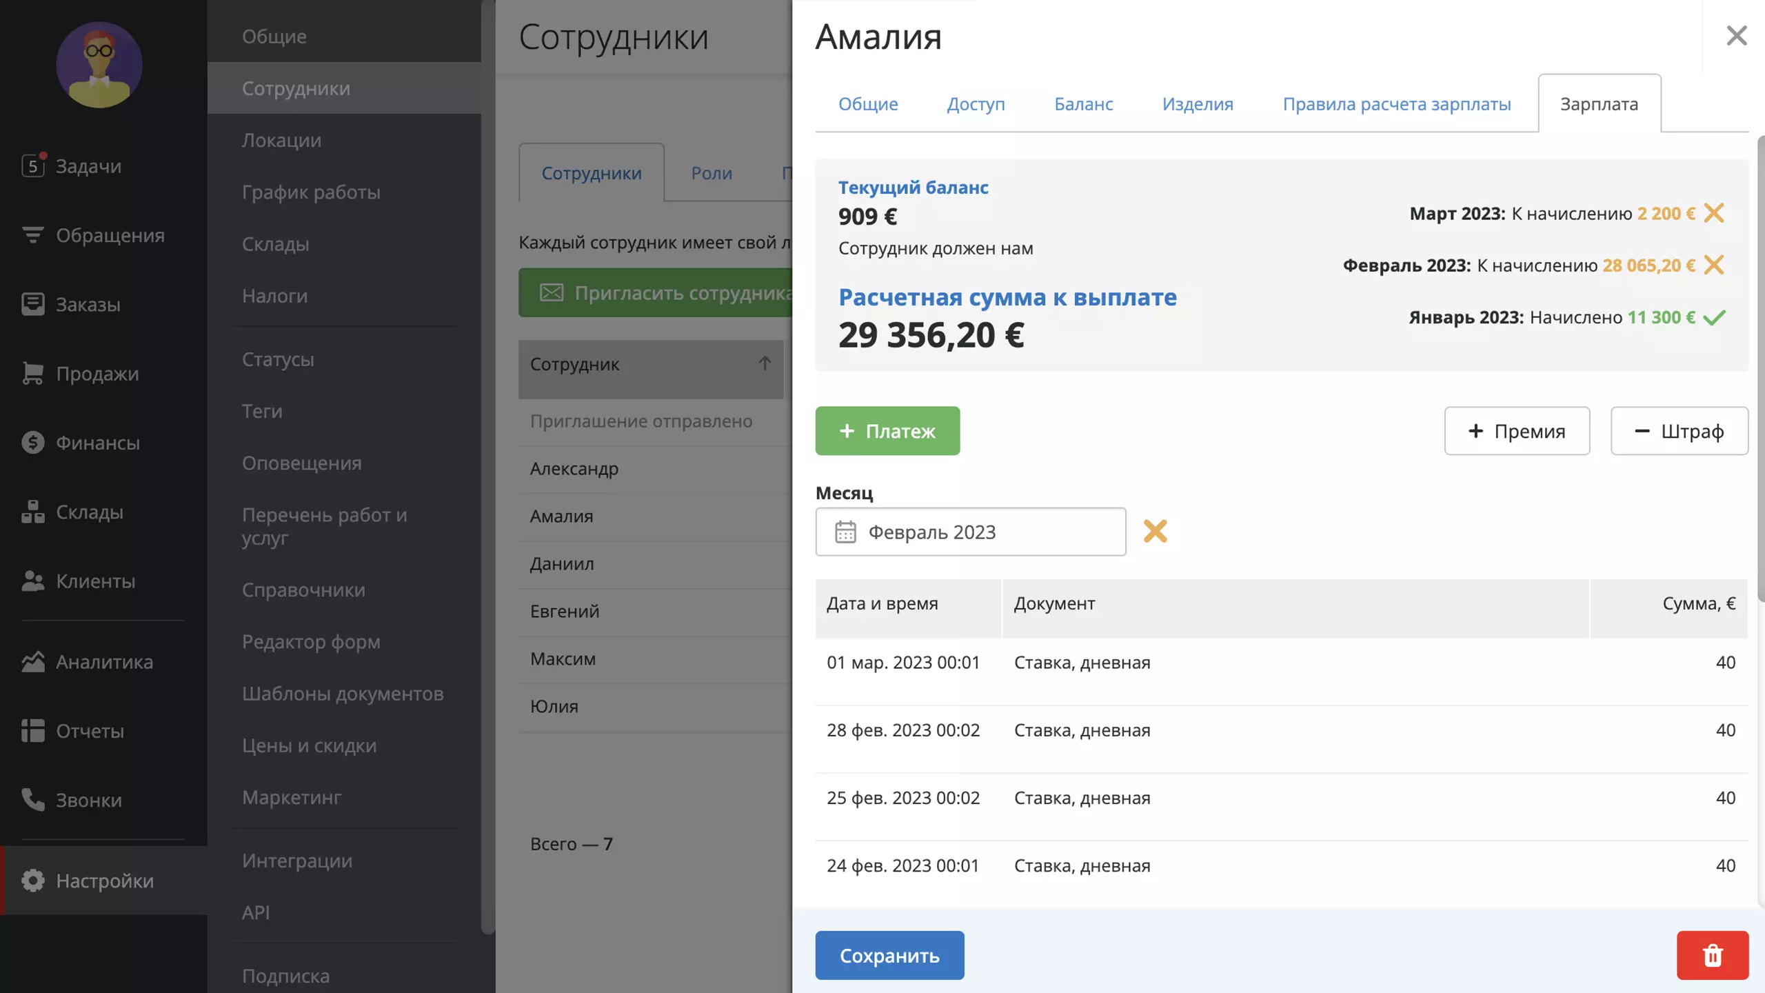Click the Сохранить button
1765x993 pixels.
[889, 955]
